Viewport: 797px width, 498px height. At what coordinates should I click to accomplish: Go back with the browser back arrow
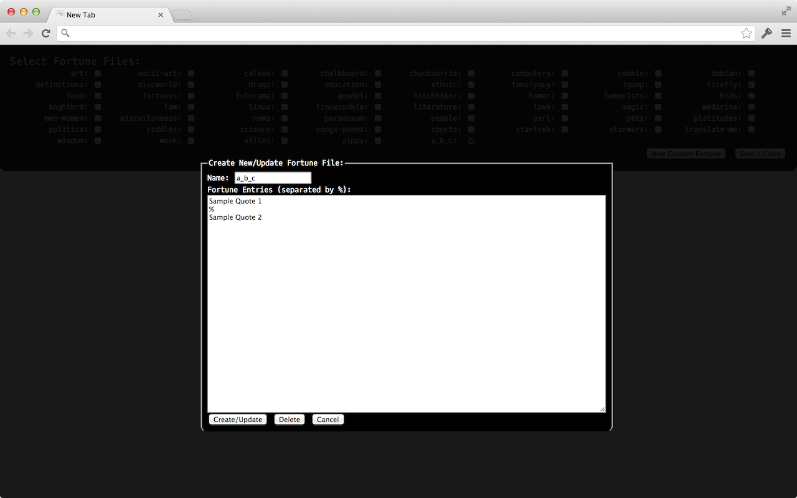coord(11,34)
